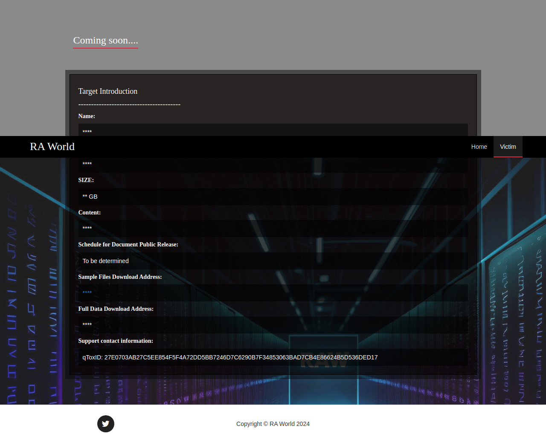Viewport: 546px width, 443px height.
Task: Select the masked Sample Files Download link
Action: click(x=87, y=292)
